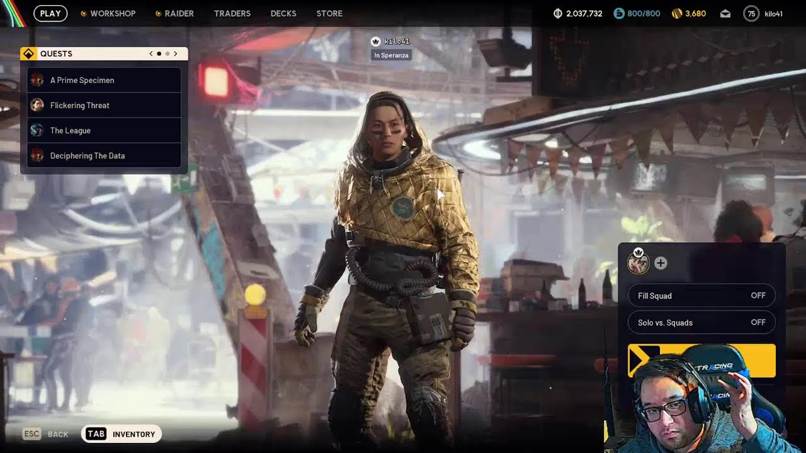
Task: Click the yellow play arrow button
Action: click(701, 361)
